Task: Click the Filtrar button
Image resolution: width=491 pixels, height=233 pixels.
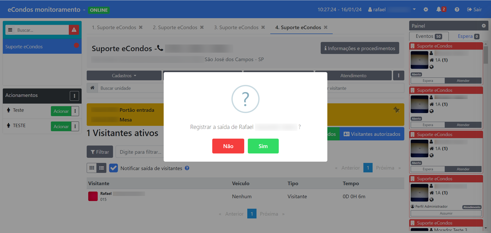Action: pyautogui.click(x=100, y=152)
